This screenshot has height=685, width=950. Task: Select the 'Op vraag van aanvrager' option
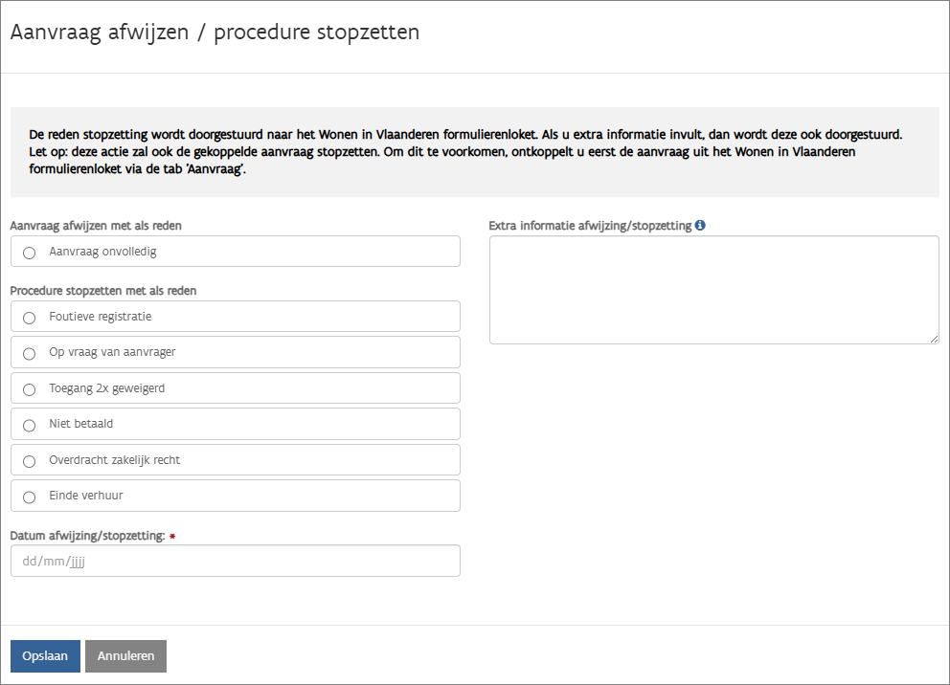point(29,353)
